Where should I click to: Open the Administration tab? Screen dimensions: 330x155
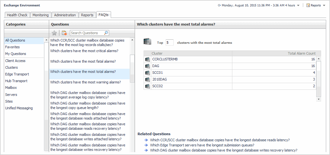pyautogui.click(x=65, y=15)
